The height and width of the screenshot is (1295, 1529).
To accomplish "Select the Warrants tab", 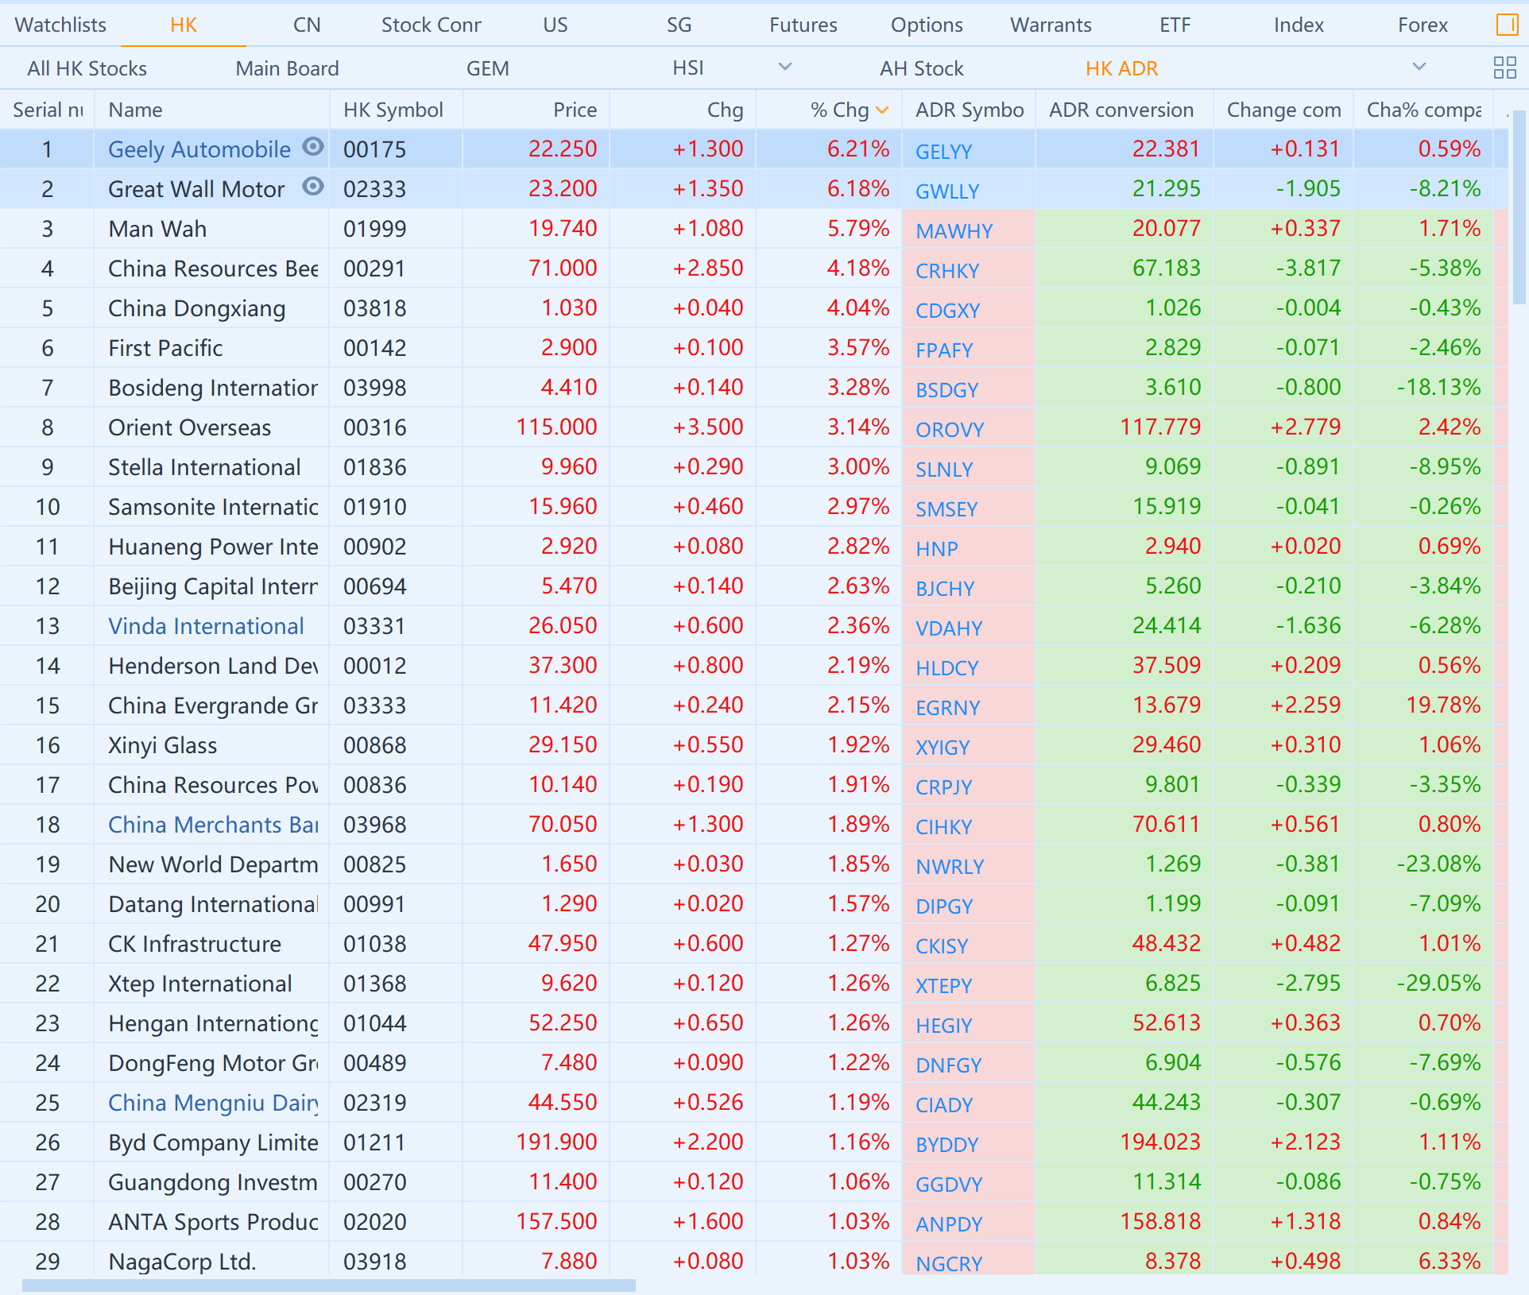I will 1051,25.
